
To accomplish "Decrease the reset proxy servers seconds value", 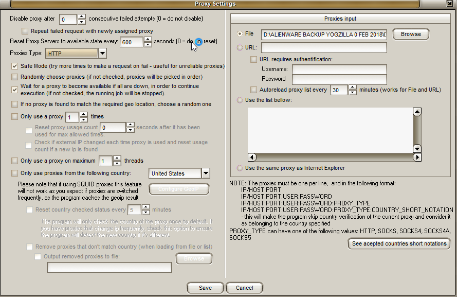I will point(148,44).
